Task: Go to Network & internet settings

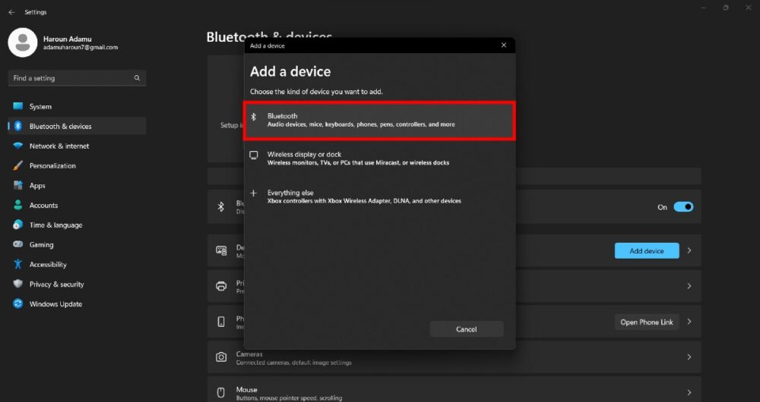Action: (59, 146)
